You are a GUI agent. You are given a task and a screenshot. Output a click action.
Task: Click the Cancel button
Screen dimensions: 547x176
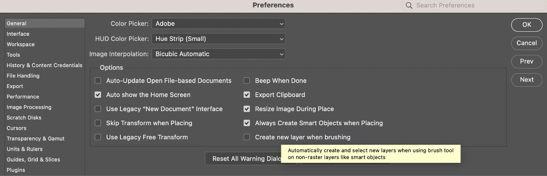tap(526, 43)
